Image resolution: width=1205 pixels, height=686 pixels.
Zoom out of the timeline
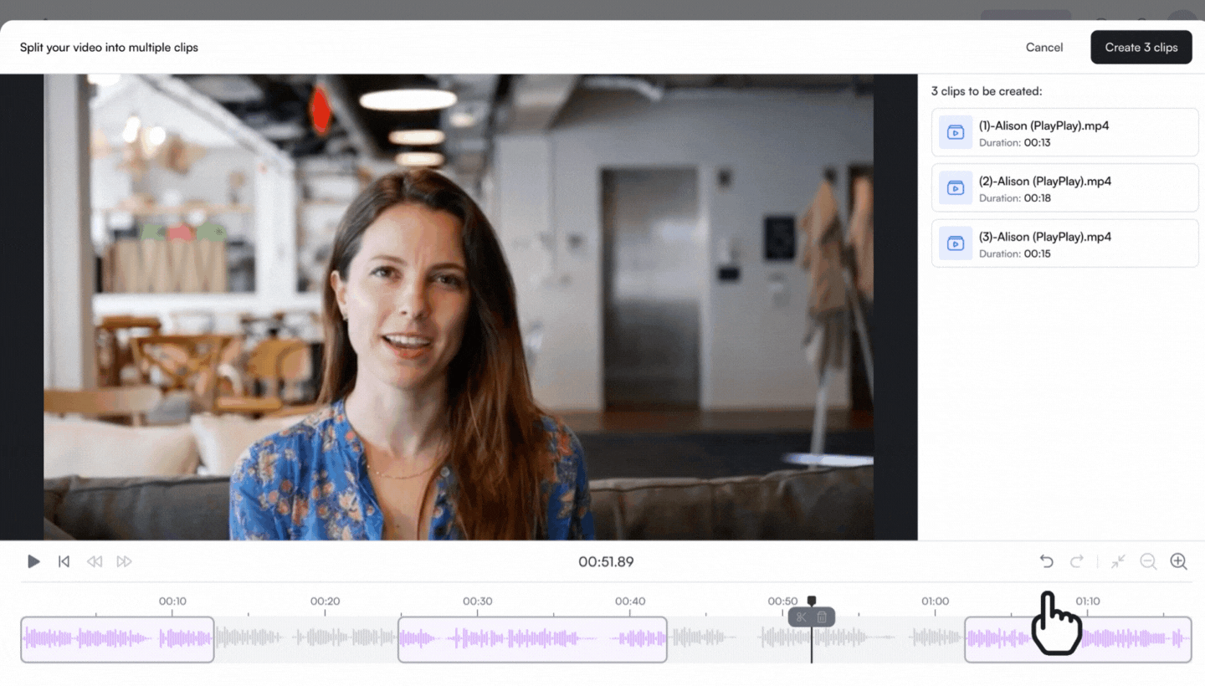(1148, 561)
